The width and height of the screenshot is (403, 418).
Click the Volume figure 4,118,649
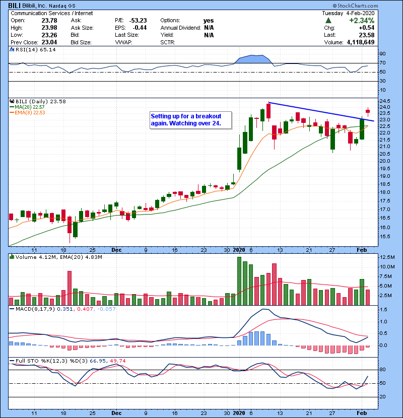coord(361,42)
